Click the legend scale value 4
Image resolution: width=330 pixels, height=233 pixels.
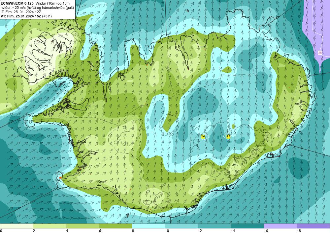[x=67, y=231]
